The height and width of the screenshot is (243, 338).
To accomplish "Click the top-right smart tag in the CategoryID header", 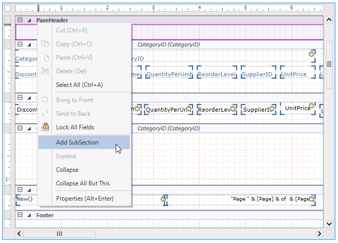I will (x=312, y=54).
